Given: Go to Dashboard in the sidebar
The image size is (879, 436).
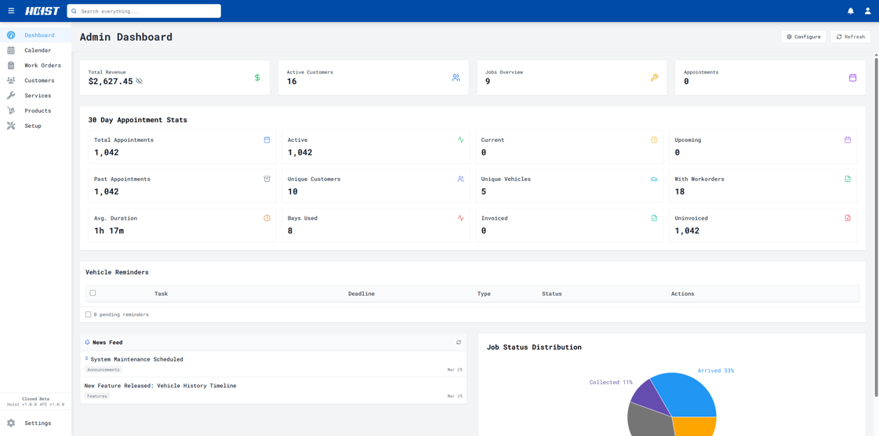Looking at the screenshot, I should pos(35,35).
